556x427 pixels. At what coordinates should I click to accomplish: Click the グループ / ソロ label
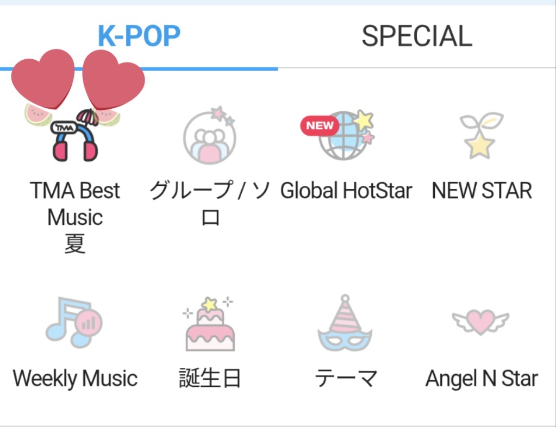pos(210,203)
